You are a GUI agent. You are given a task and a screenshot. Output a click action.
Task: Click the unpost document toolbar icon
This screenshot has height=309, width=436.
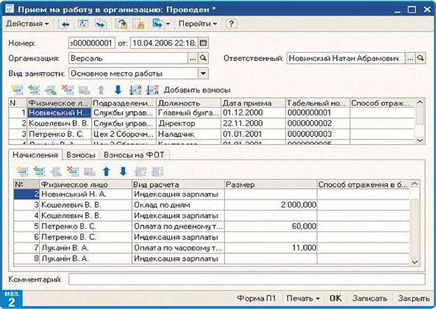138,24
